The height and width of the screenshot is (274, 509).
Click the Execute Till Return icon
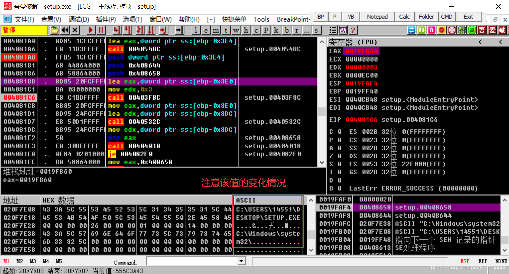tap(163, 30)
